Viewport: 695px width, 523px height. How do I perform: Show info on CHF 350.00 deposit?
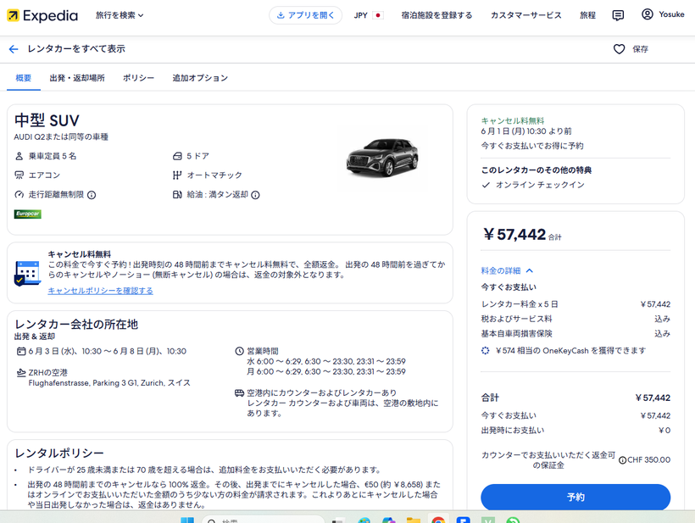pyautogui.click(x=622, y=460)
